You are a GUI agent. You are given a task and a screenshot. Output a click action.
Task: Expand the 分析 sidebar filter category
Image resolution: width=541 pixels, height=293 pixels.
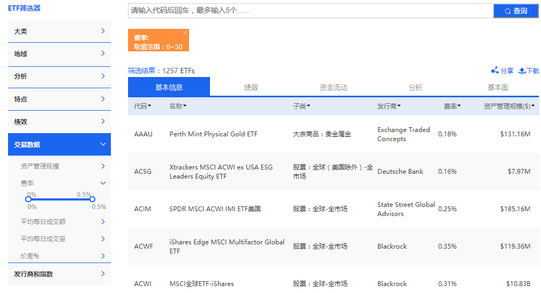59,76
